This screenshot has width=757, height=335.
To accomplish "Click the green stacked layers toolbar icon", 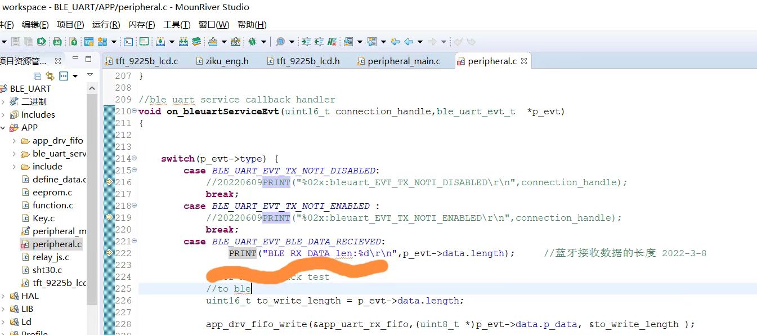I will [196, 42].
